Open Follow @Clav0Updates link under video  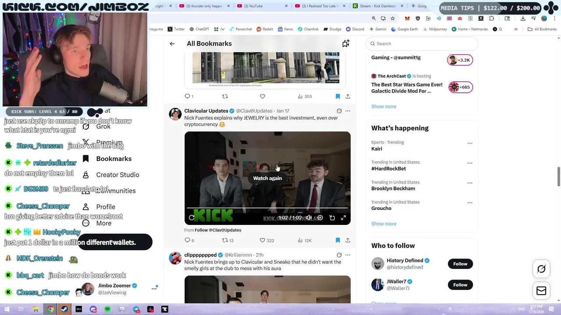(x=218, y=230)
